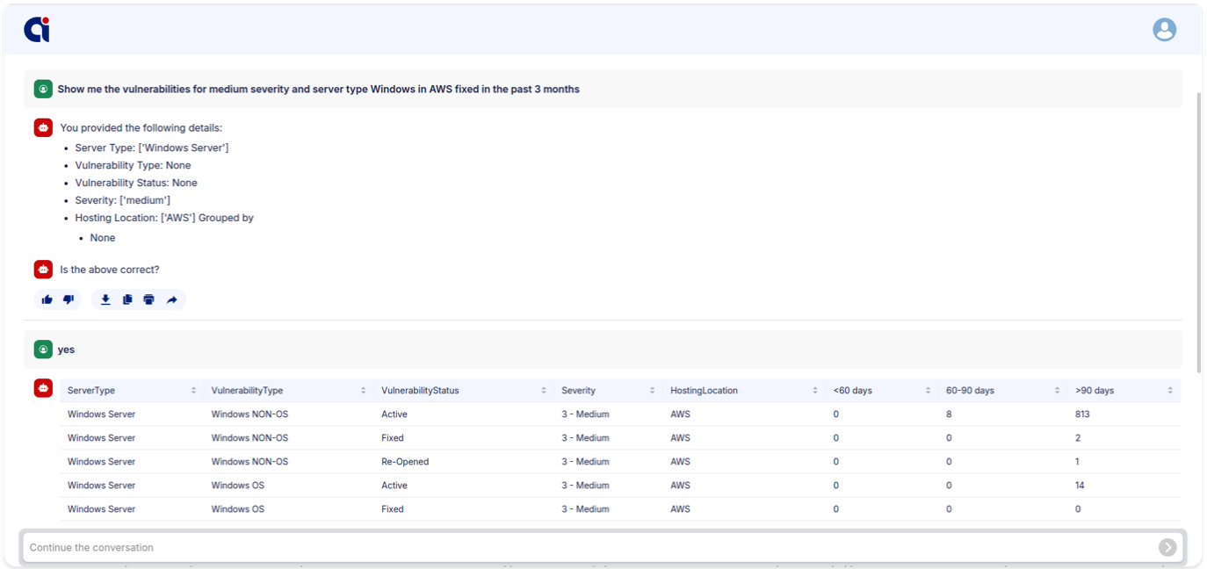Download the response using the download icon
Image resolution: width=1207 pixels, height=569 pixels.
[x=105, y=299]
